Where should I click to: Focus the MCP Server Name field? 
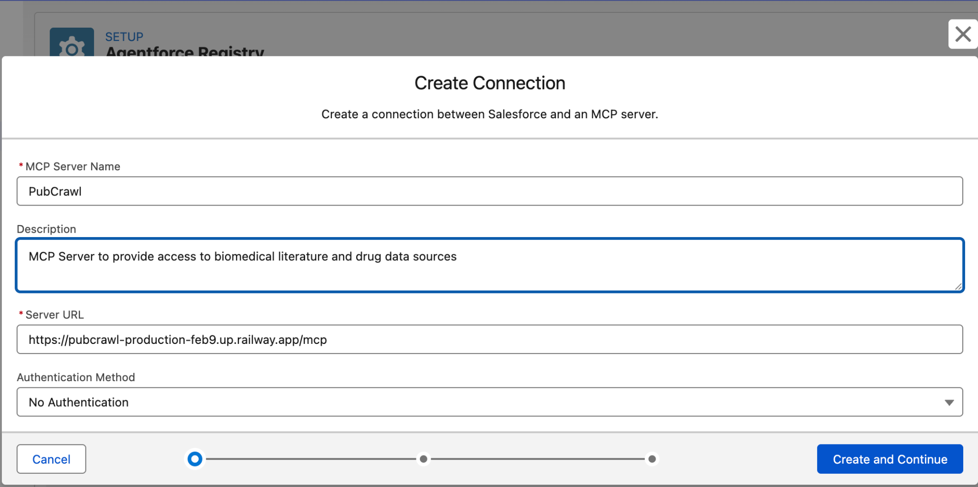coord(489,191)
